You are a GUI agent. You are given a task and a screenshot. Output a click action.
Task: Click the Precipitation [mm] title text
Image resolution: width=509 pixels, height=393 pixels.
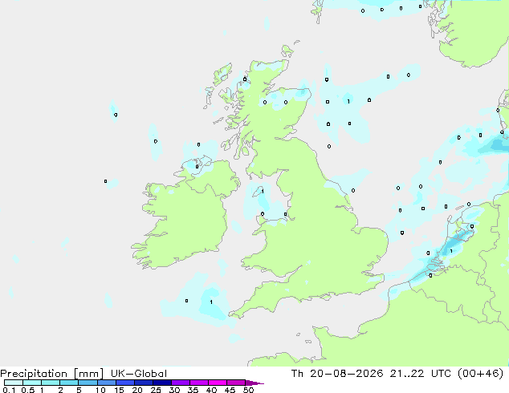tap(52, 374)
